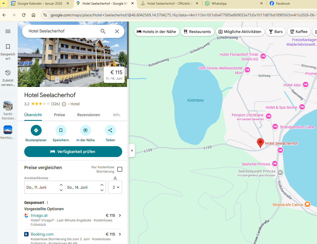Click Golf-Tennis-Wellnesshotel Mori map marker

click(247, 70)
